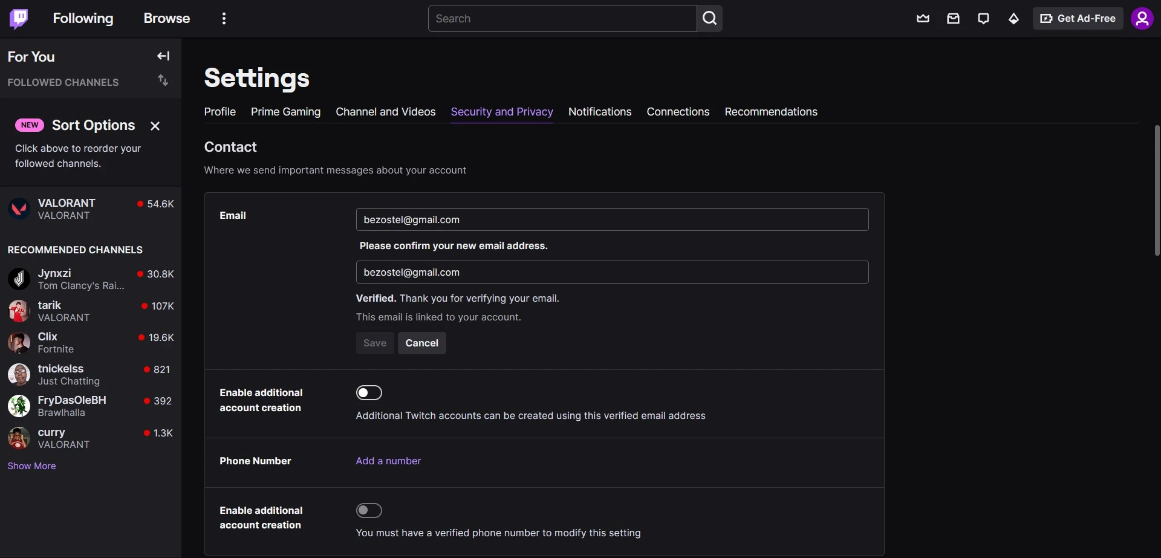Click FryDasOleBH channel avatar
Screen dimensions: 1161x558
coord(19,406)
